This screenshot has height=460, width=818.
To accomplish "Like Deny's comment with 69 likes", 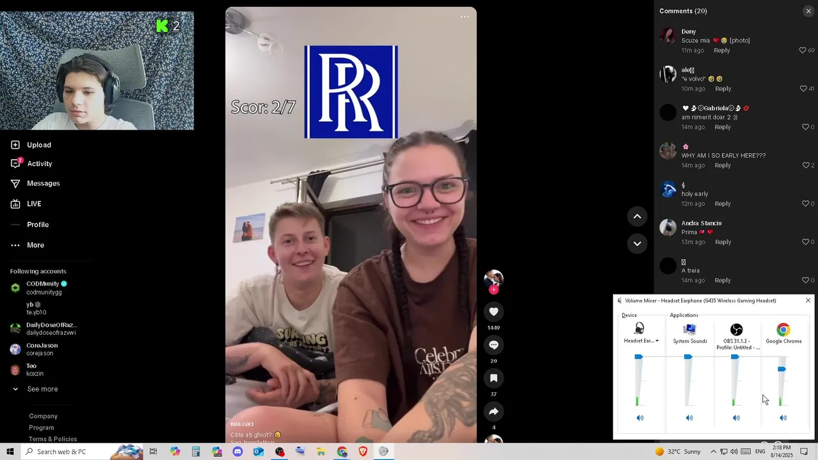I will point(803,50).
